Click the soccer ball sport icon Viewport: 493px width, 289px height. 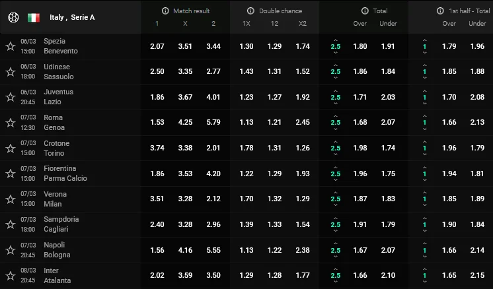click(x=12, y=17)
